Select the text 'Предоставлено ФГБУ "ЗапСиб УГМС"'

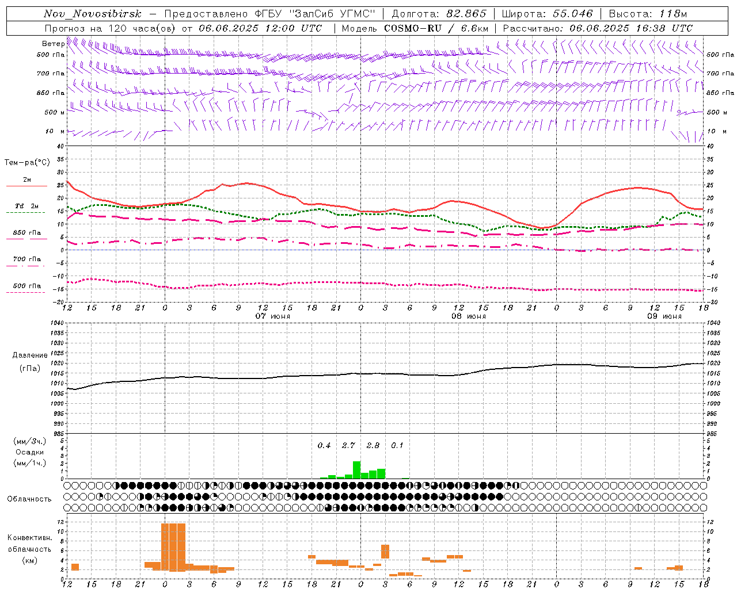pyautogui.click(x=270, y=14)
